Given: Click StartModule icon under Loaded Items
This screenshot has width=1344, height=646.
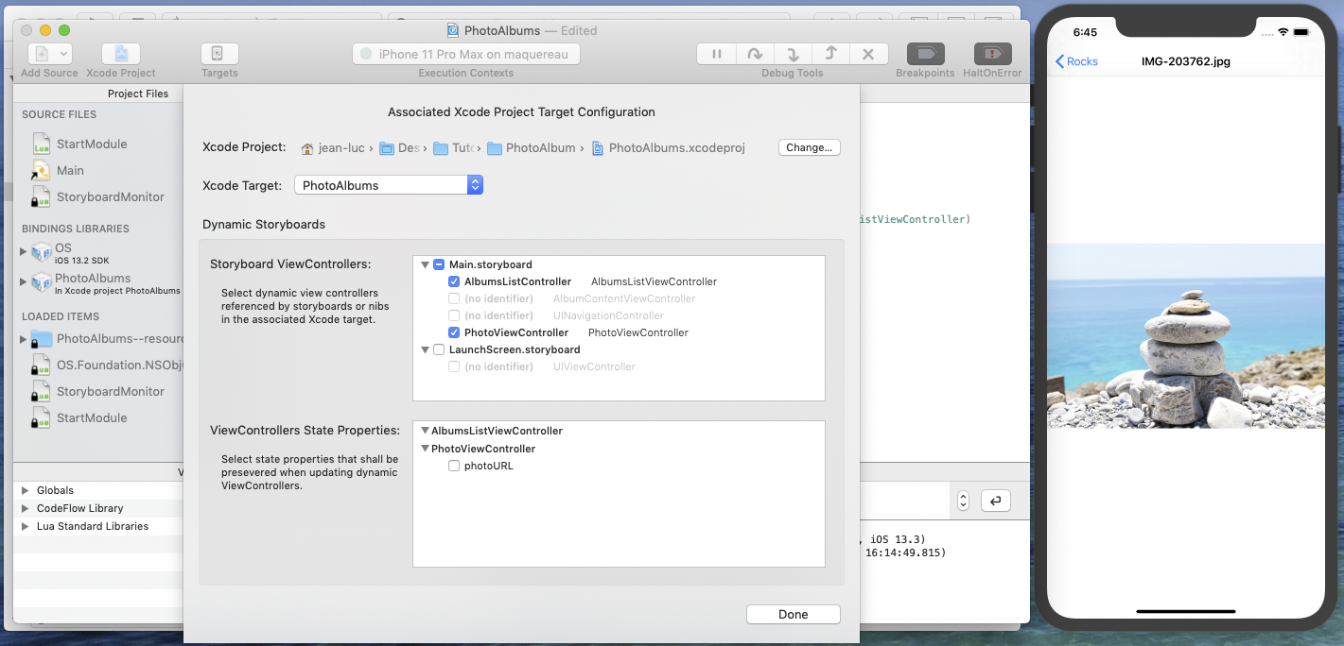Looking at the screenshot, I should click(x=41, y=417).
